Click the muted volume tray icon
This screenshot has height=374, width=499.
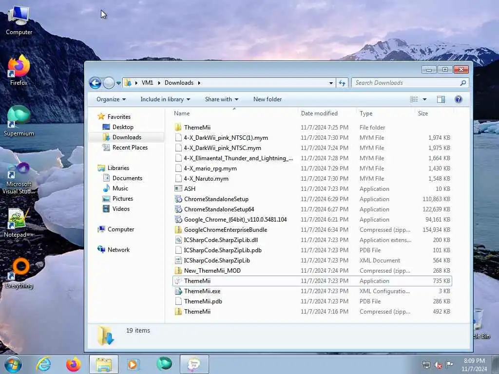(x=438, y=365)
